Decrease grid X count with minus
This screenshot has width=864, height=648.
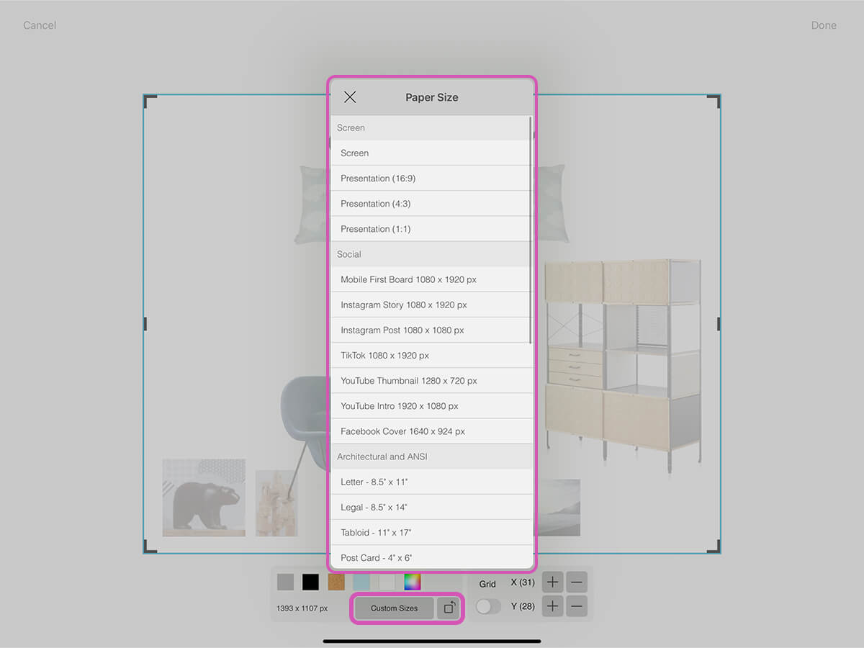pos(577,582)
